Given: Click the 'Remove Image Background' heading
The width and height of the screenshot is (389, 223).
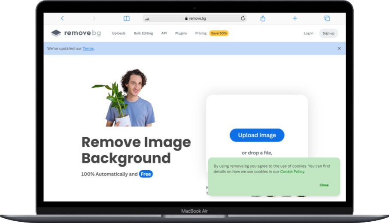Looking at the screenshot, I should point(136,150).
